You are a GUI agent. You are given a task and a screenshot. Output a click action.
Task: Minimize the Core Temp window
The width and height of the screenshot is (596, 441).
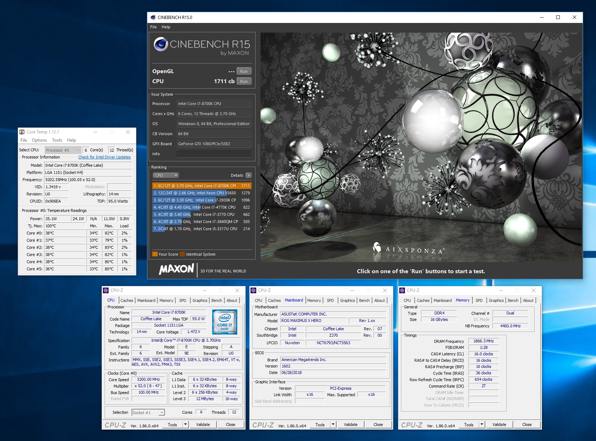[x=95, y=132]
